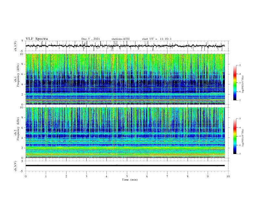This screenshot has height=198, width=257.
Task: Click the "ch.3(V)" waveform axis label
Action: [16, 166]
